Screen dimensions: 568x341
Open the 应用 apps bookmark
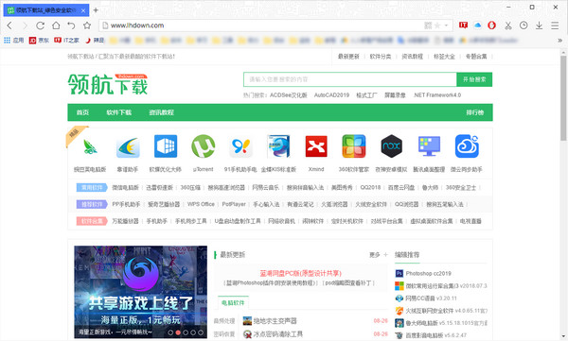[14, 40]
